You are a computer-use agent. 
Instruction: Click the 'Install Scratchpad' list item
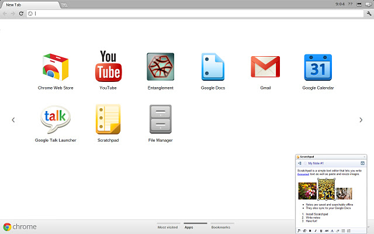point(317,214)
